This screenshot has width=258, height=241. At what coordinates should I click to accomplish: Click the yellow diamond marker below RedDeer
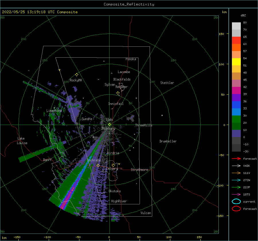pos(118,93)
